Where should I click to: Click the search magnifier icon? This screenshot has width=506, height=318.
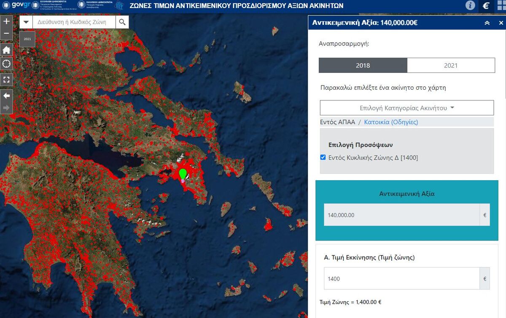coord(122,22)
